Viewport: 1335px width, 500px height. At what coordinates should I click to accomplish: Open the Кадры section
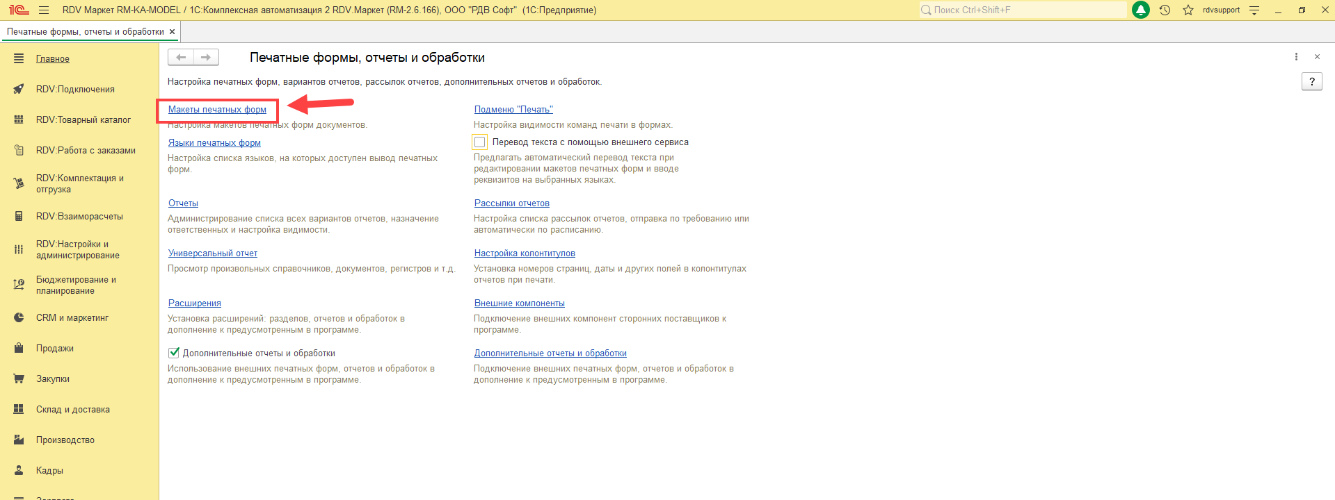pyautogui.click(x=49, y=471)
